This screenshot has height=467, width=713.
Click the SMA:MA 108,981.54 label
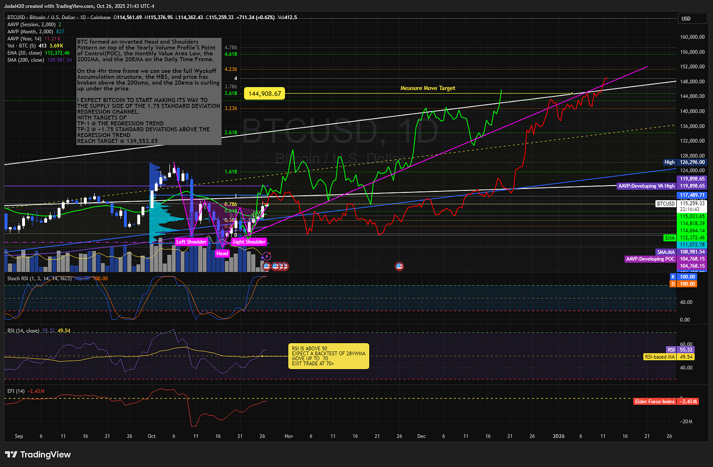click(x=681, y=252)
